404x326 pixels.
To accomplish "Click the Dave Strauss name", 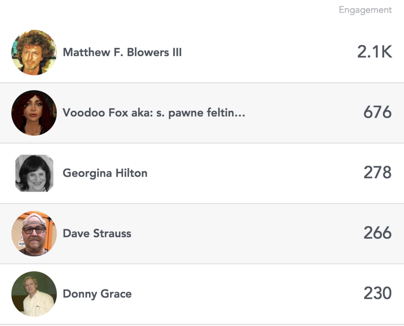I will 97,234.
